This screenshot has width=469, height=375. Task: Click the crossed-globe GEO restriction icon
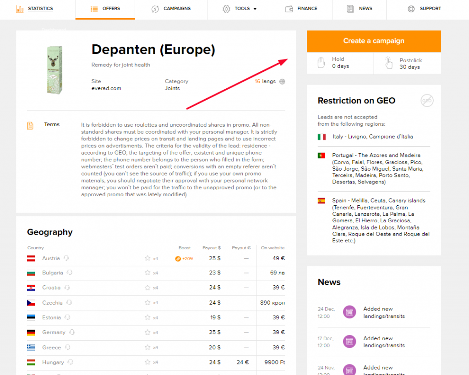click(x=426, y=101)
